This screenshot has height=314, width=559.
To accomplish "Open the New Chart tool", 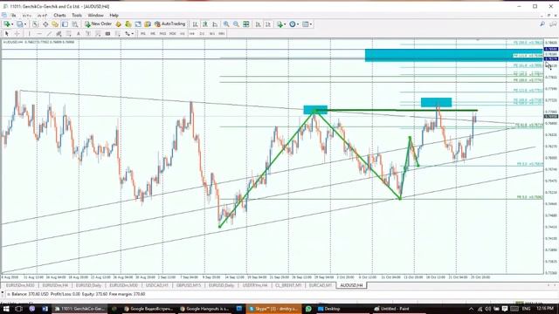I will tap(7, 24).
